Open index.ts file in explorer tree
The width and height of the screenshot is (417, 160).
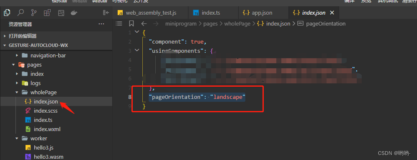coord(56,120)
